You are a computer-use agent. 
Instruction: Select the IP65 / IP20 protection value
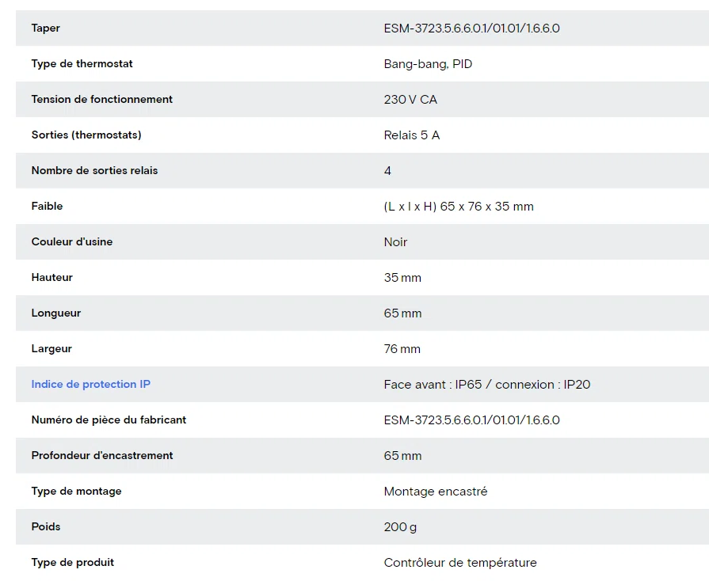click(487, 385)
